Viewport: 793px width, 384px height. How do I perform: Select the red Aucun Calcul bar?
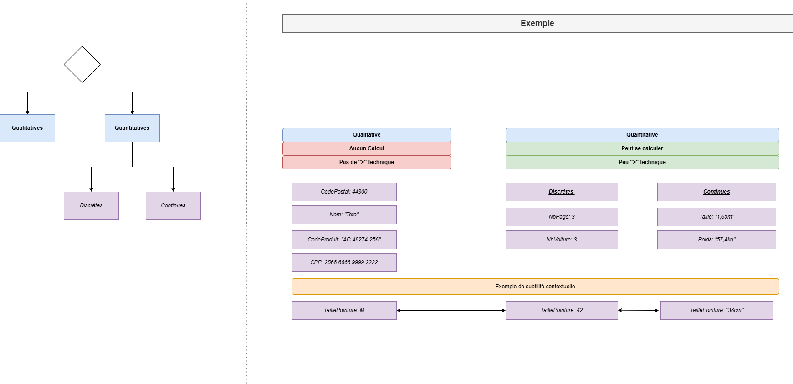[x=367, y=148]
